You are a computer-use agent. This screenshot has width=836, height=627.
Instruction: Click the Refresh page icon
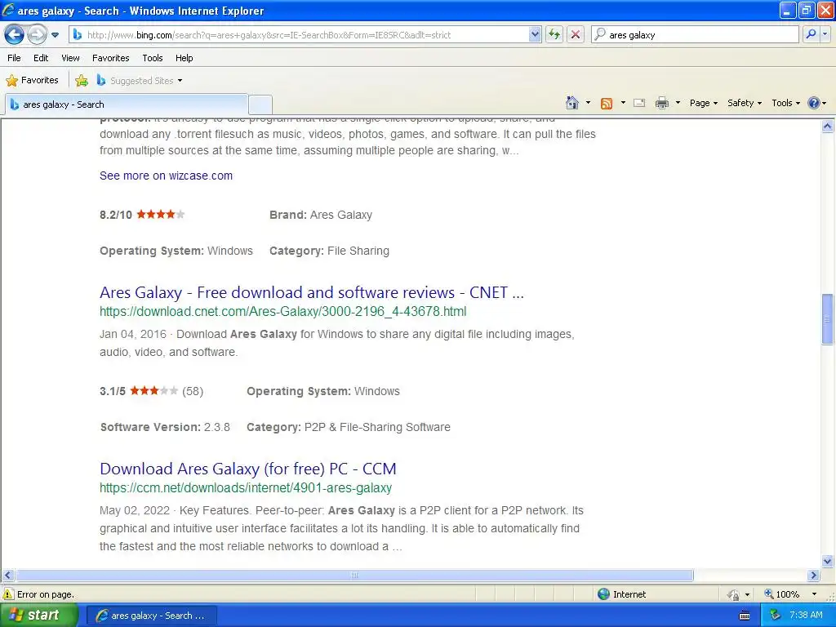[554, 34]
